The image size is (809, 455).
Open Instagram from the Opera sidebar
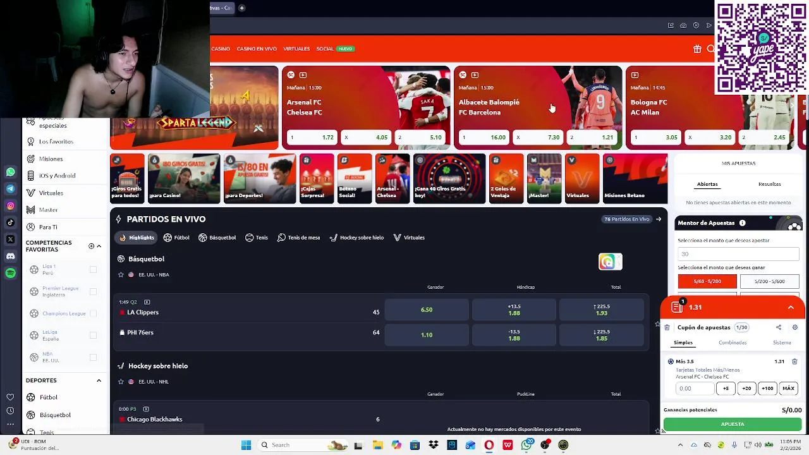point(10,205)
